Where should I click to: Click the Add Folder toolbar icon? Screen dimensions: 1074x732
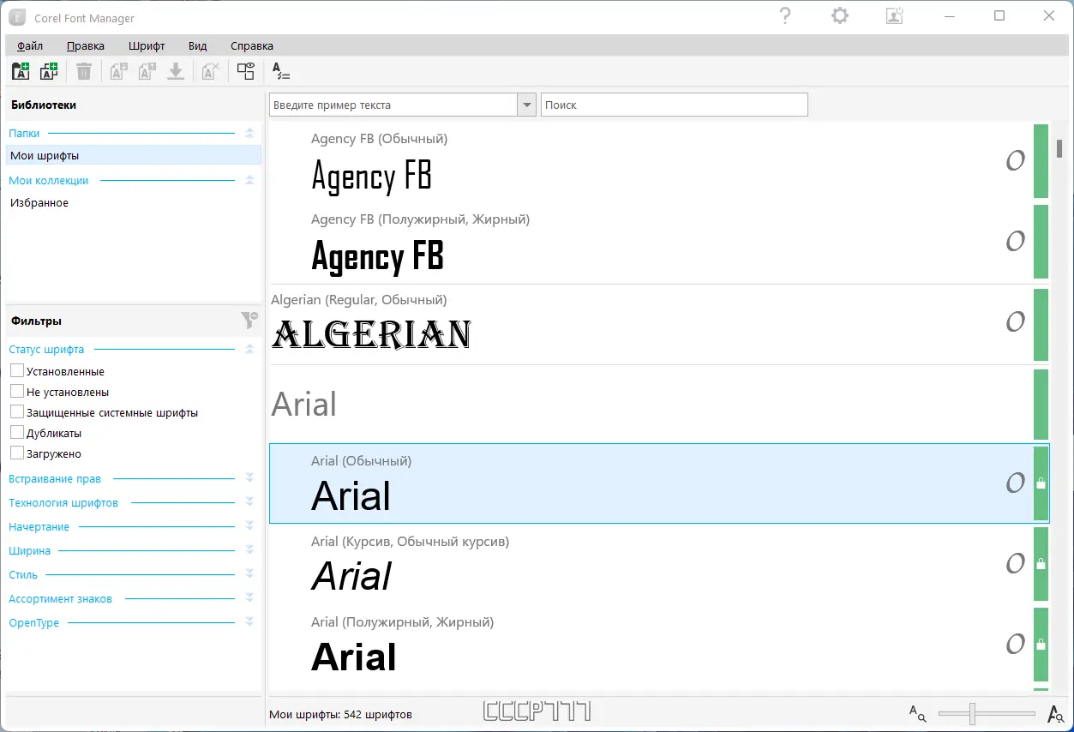[21, 71]
